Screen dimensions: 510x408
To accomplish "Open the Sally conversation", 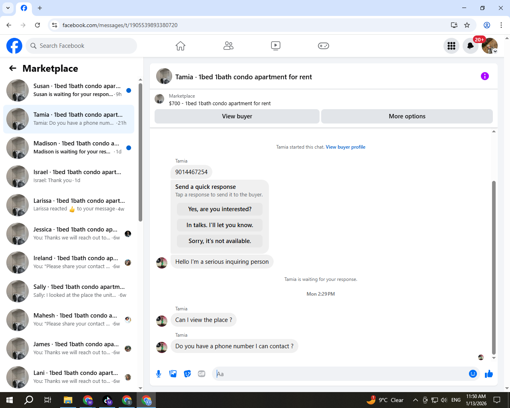I will (x=69, y=291).
